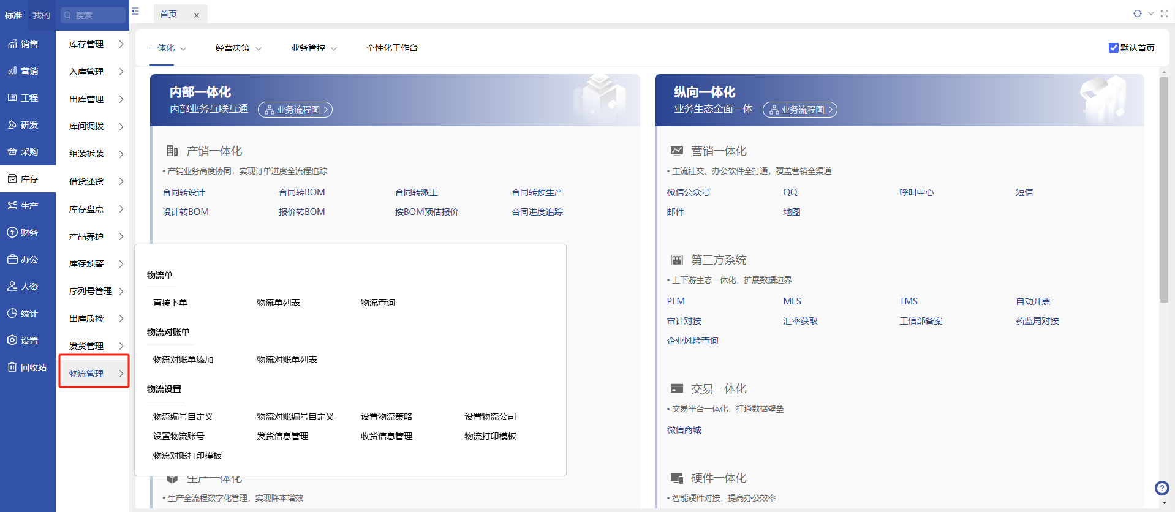This screenshot has height=512, width=1175.
Task: Open the 设置物流公司 link
Action: (491, 416)
